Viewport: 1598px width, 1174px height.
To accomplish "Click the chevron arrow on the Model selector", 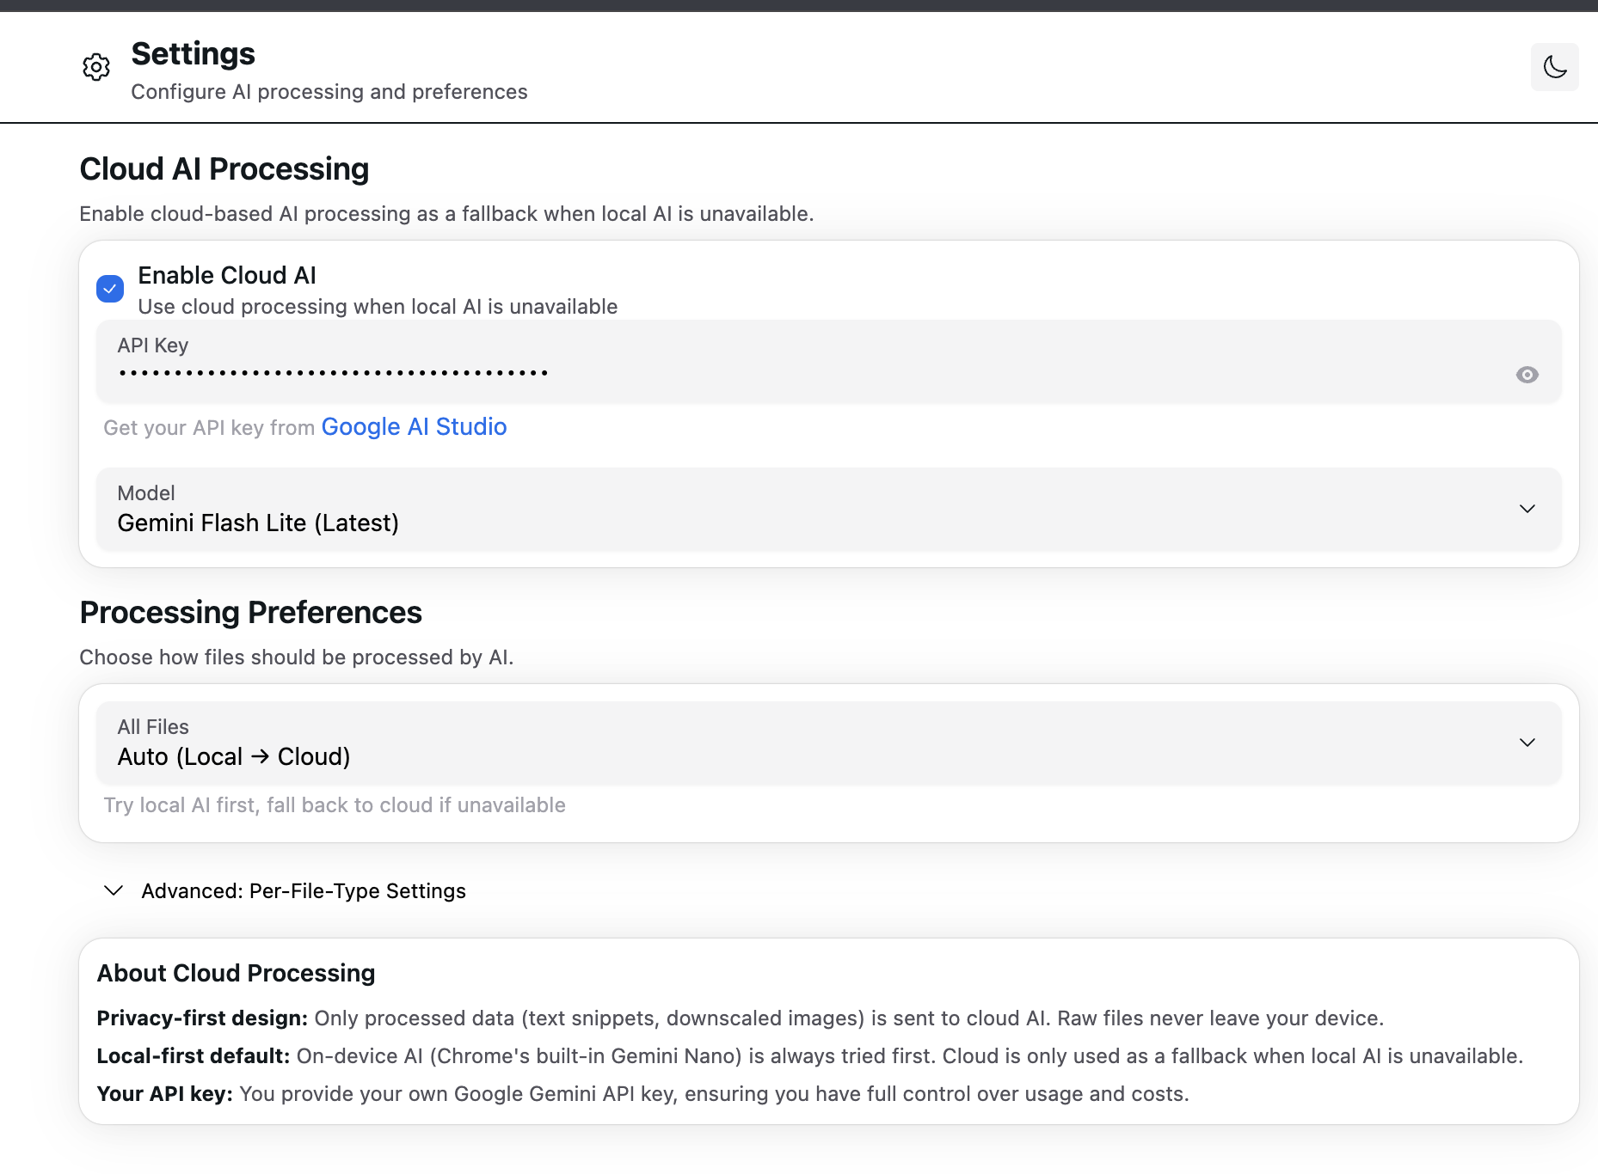I will tap(1527, 509).
